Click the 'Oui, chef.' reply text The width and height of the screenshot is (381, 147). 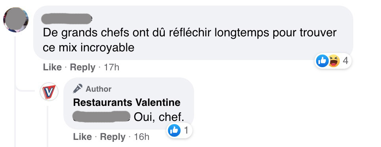(x=159, y=117)
